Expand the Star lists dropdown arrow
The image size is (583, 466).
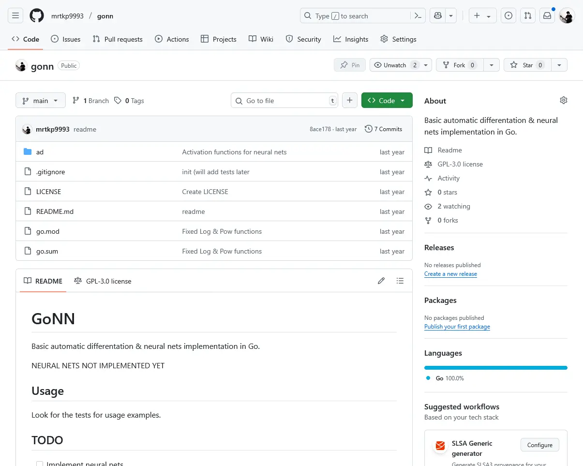tap(559, 65)
